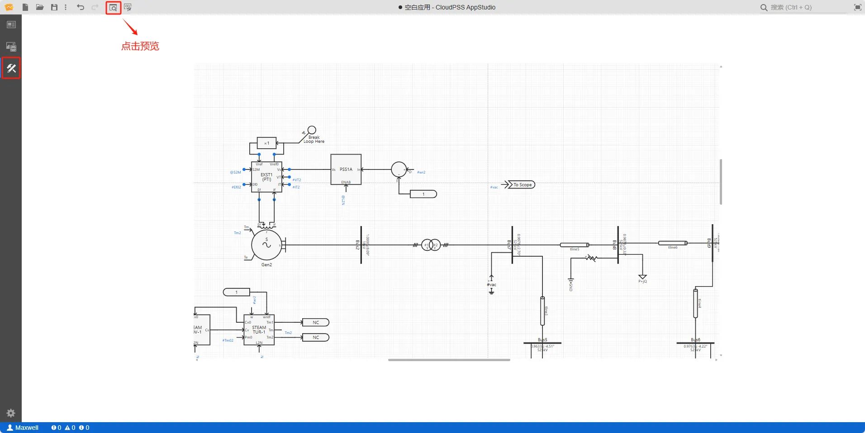
Task: Open the first sidebar page layout panel
Action: (11, 25)
